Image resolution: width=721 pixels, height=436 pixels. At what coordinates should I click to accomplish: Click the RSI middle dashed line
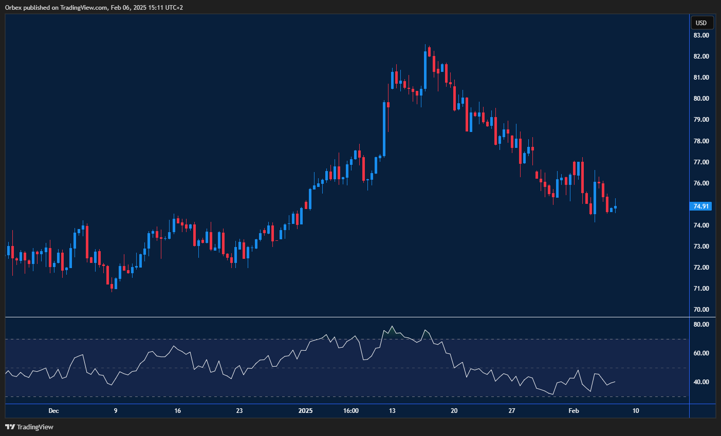pyautogui.click(x=154, y=368)
